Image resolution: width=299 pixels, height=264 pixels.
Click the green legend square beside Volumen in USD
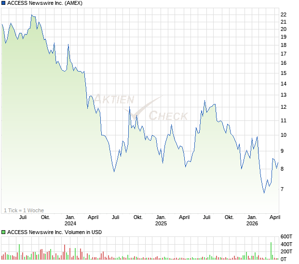[x=3, y=232]
